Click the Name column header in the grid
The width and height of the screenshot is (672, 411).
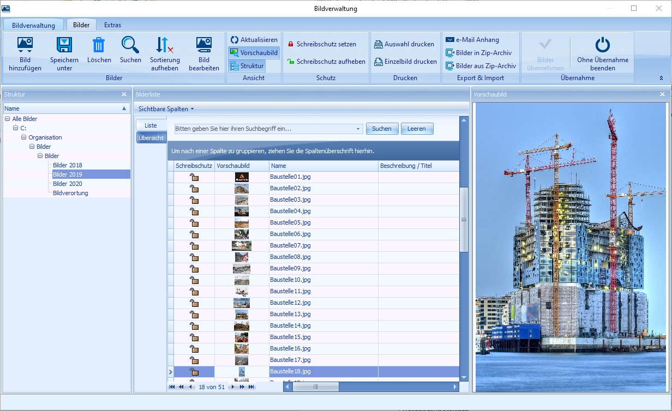(x=323, y=166)
